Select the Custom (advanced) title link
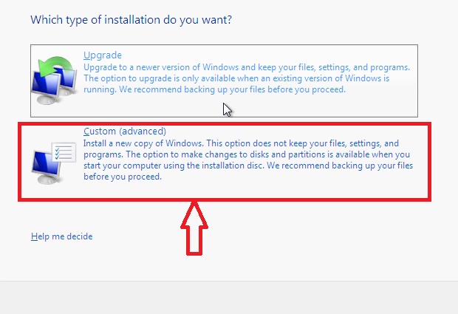Viewport: 458px width, 314px height. click(x=125, y=132)
